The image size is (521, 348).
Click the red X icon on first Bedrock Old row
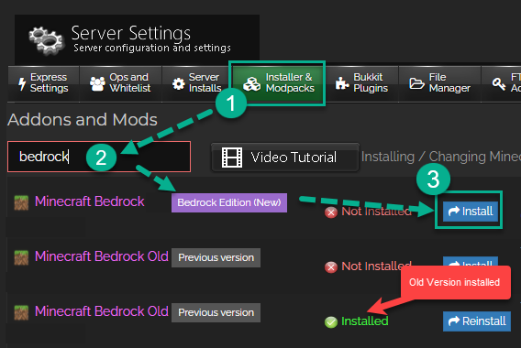(x=331, y=266)
